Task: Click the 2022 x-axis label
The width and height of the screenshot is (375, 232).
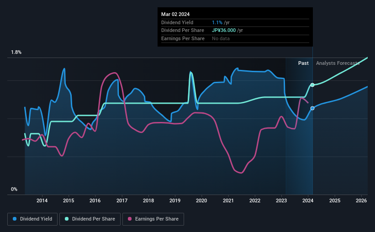Action: 255,200
